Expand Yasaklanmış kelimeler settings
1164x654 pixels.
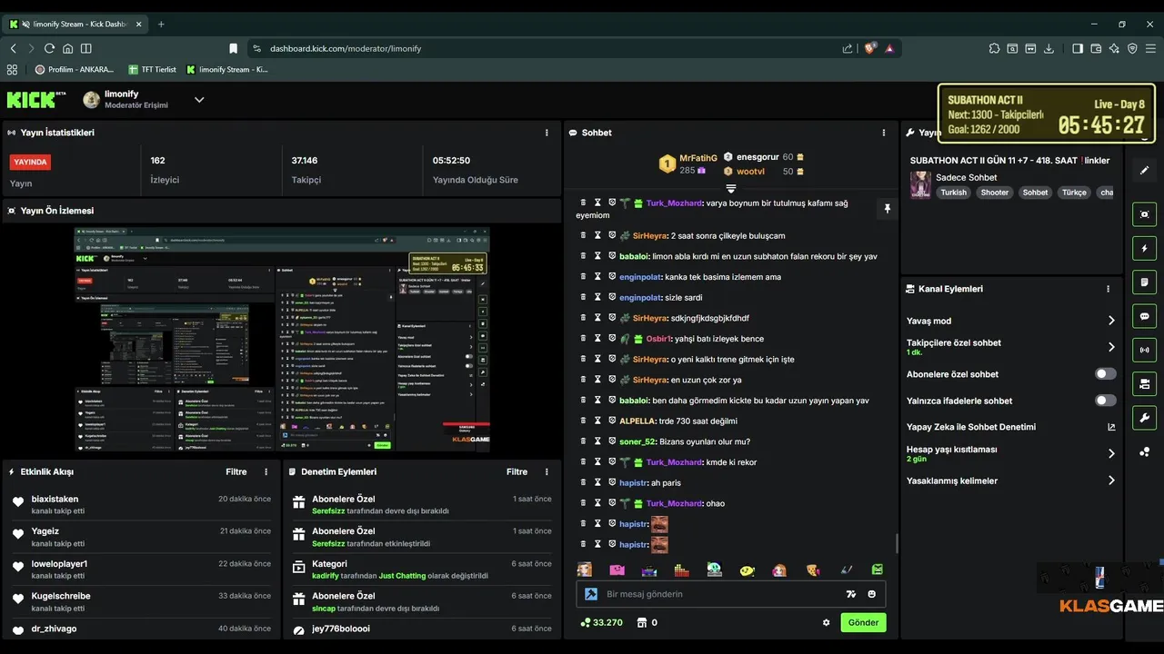pos(1111,481)
